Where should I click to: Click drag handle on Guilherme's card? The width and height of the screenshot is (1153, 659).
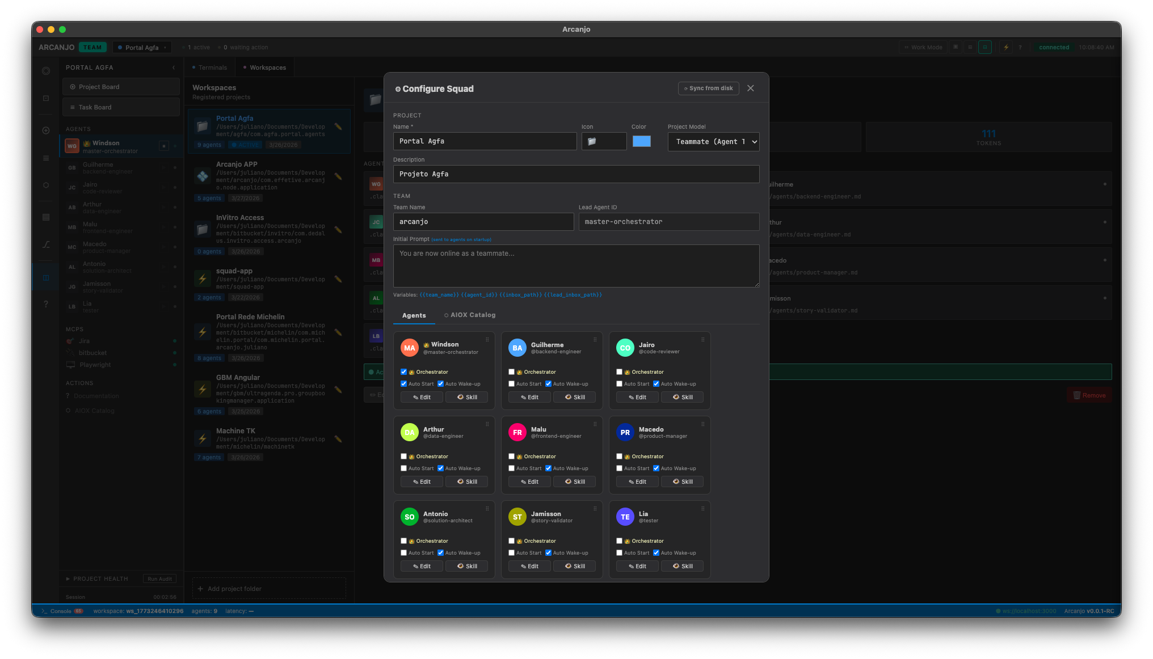(595, 340)
